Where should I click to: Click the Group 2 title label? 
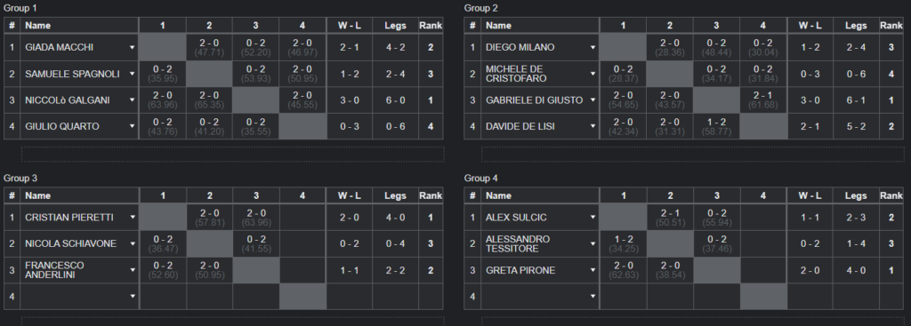[x=481, y=8]
